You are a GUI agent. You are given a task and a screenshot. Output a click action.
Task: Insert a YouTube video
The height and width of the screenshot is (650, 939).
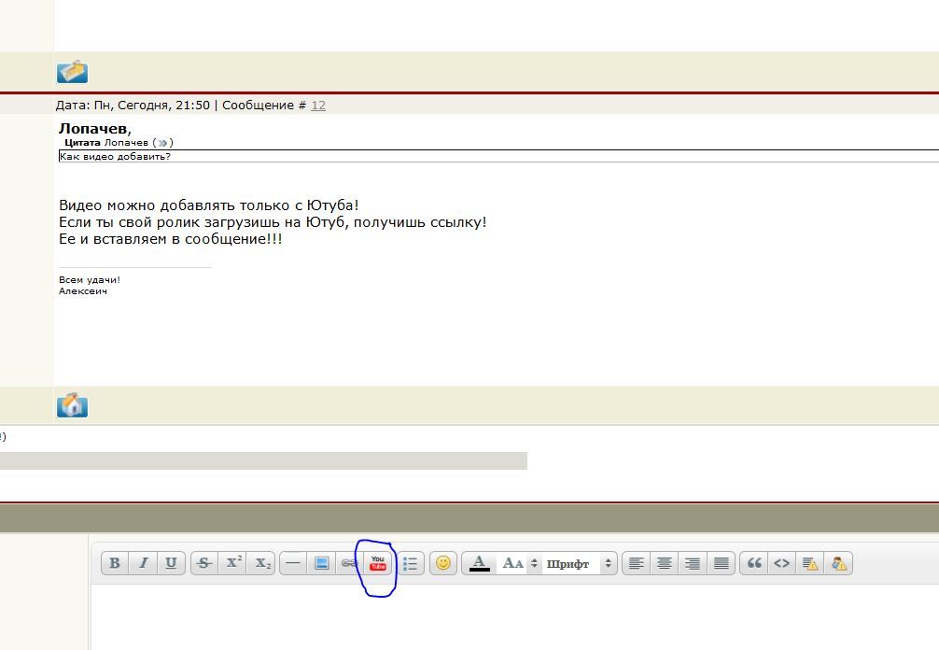pos(378,563)
